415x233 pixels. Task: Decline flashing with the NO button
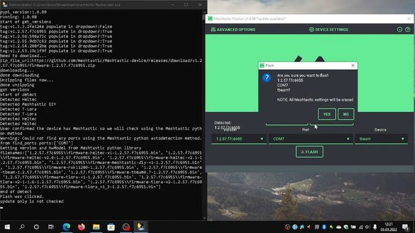click(346, 114)
